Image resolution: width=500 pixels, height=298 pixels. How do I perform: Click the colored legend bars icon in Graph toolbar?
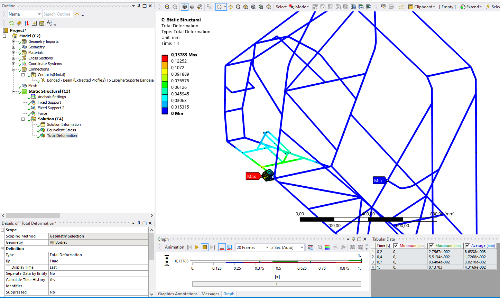coord(328,247)
